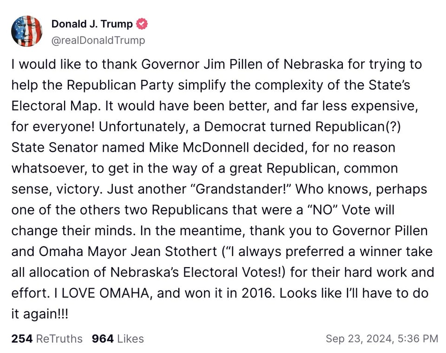Click Donald J. Trump's profile avatar
Screen dimensions: 446x353
[x=26, y=31]
